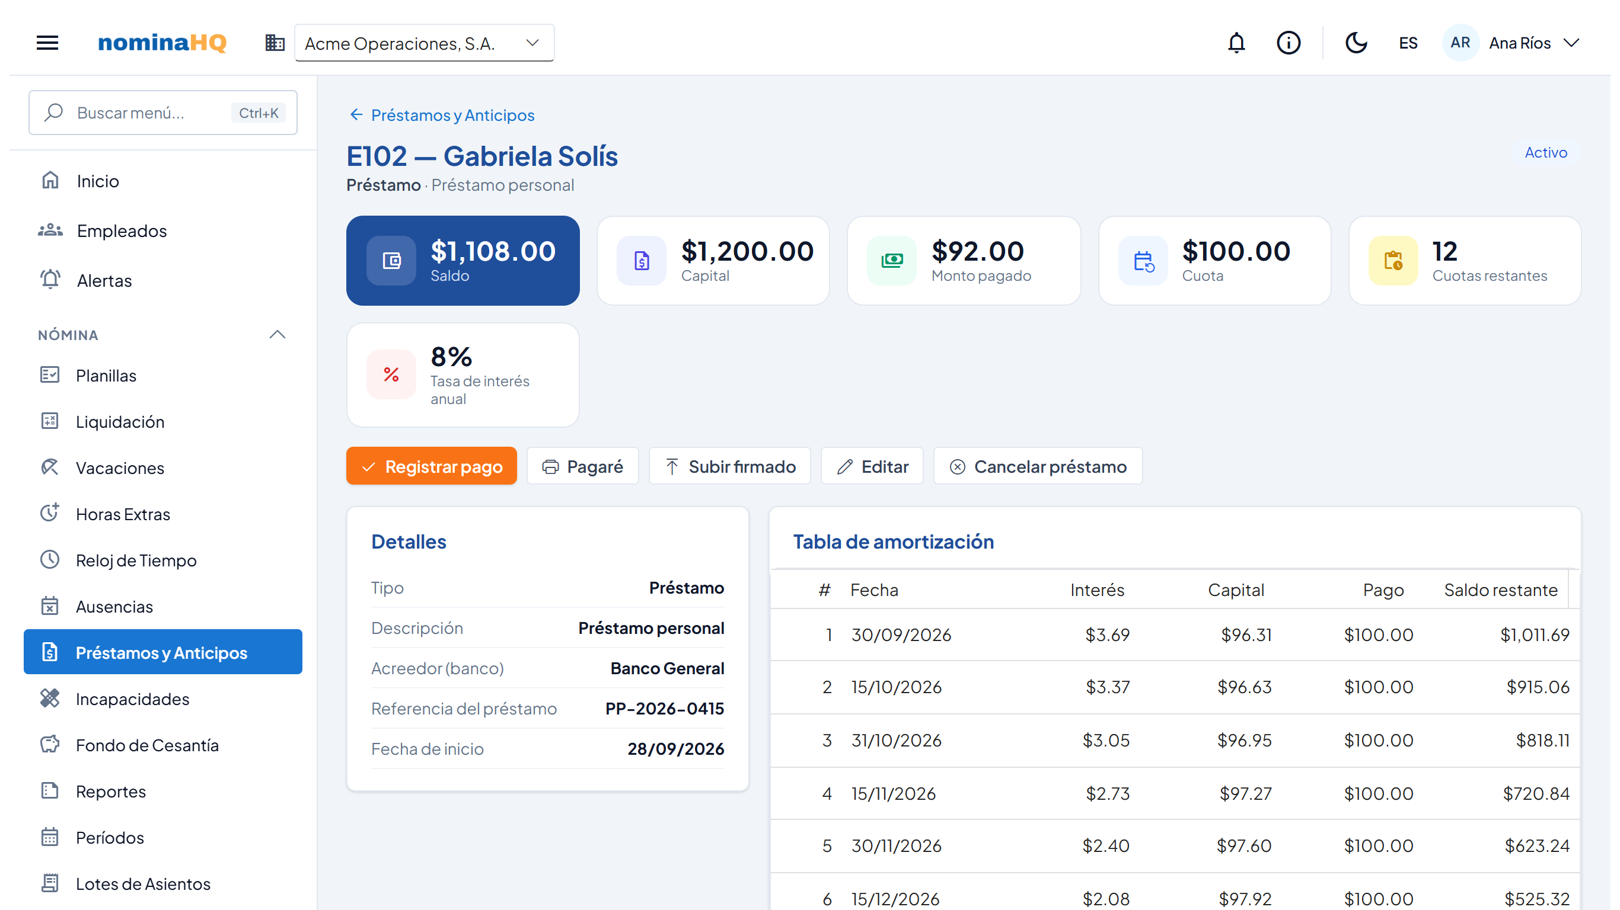Image resolution: width=1620 pixels, height=910 pixels.
Task: Click the nominaHQ logo
Action: pos(162,43)
